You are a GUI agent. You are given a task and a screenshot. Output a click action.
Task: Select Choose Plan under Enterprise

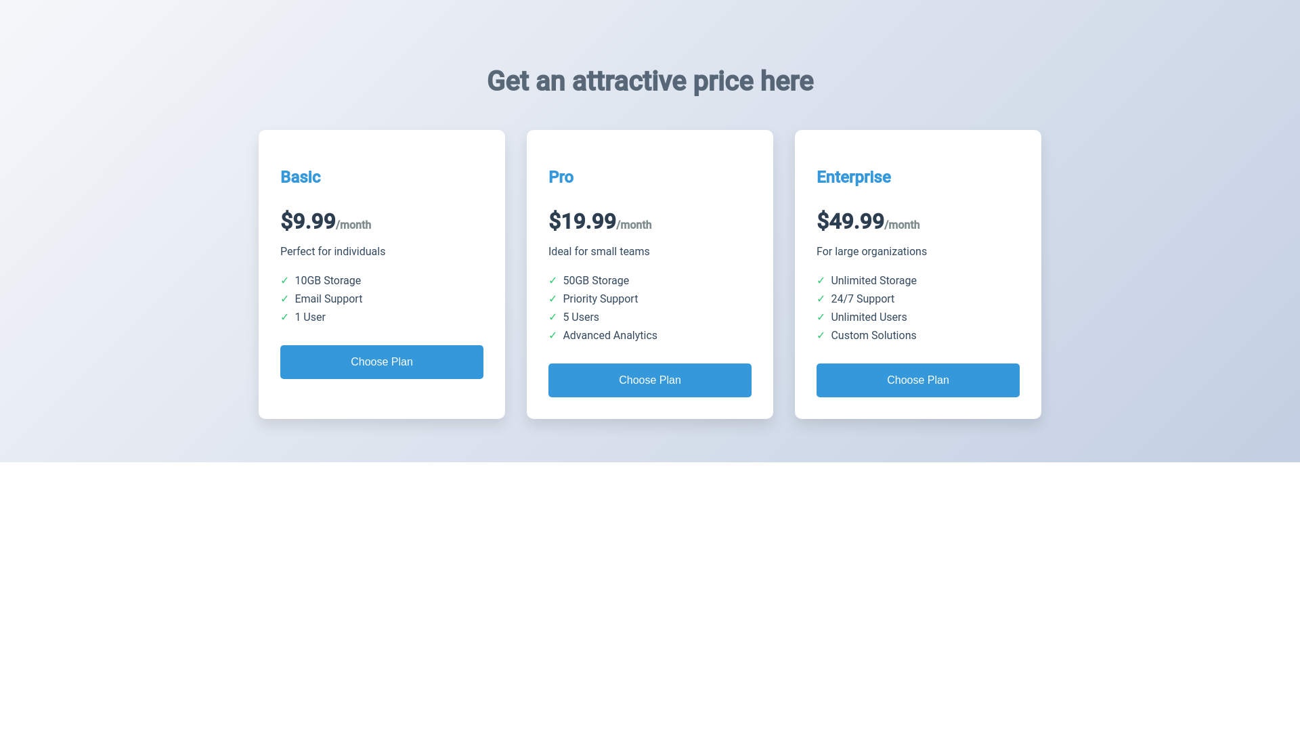point(918,380)
